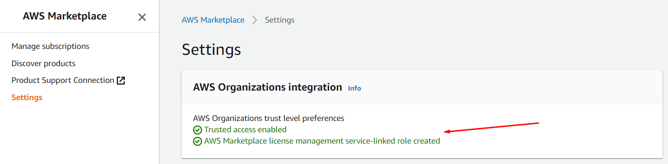Click the AWS Marketplace breadcrumb link
Viewport: 668px width, 164px height.
(213, 20)
